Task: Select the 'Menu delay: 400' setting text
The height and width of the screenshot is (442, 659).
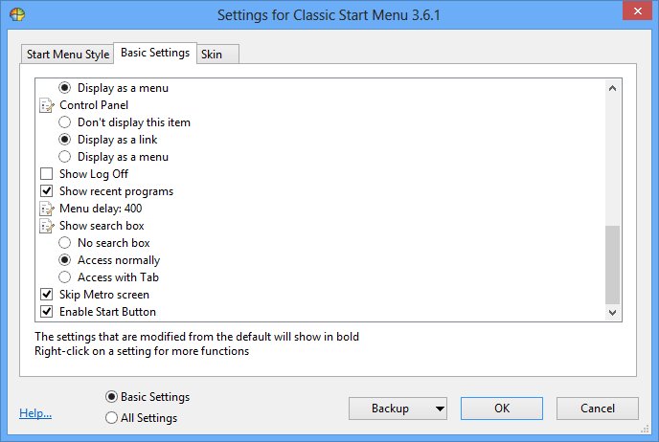Action: pyautogui.click(x=101, y=209)
